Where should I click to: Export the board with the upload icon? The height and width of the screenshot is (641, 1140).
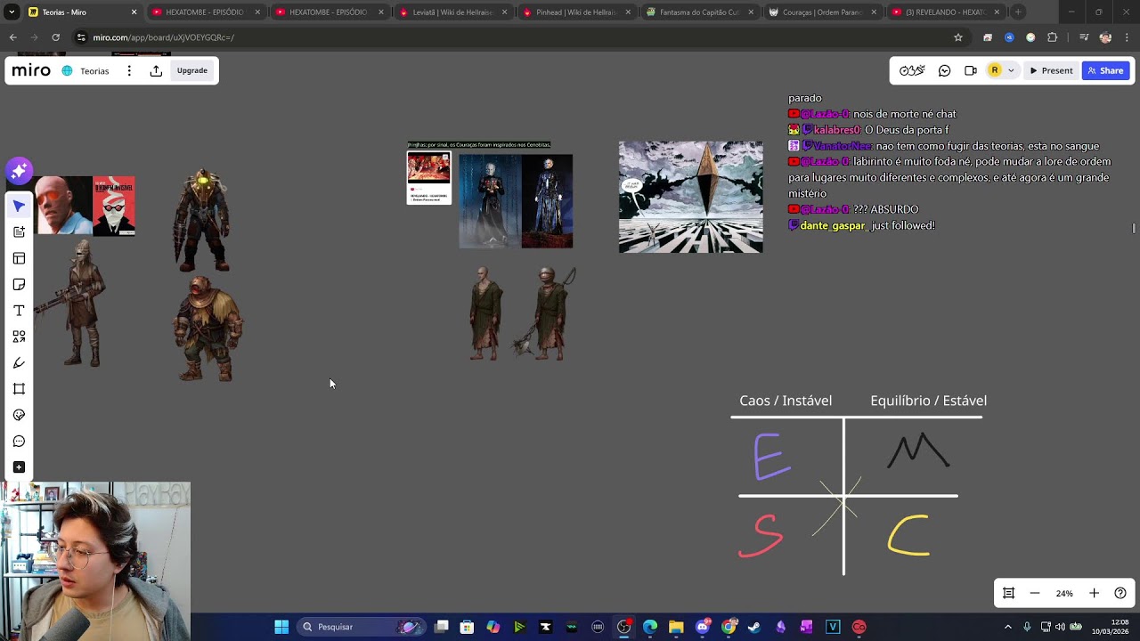(156, 70)
